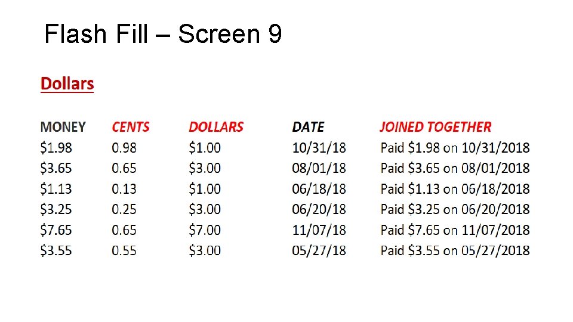The height and width of the screenshot is (322, 573).
Task: Click the date 10/31/18
Action: click(x=319, y=147)
